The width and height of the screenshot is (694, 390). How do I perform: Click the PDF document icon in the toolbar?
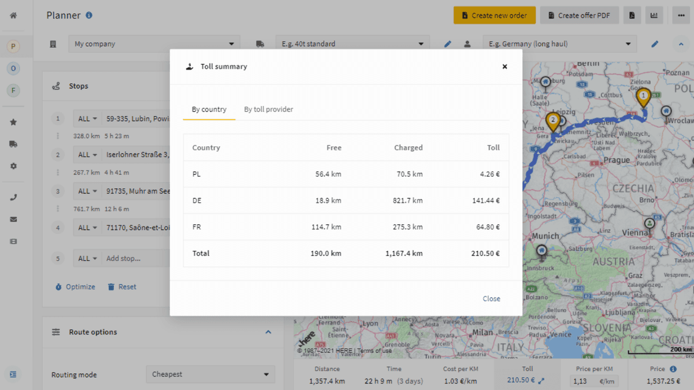(x=632, y=15)
